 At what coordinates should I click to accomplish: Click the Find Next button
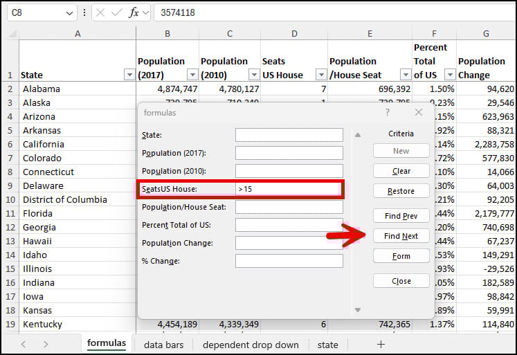pos(401,236)
